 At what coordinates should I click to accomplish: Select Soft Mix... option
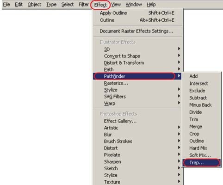coord(202,155)
